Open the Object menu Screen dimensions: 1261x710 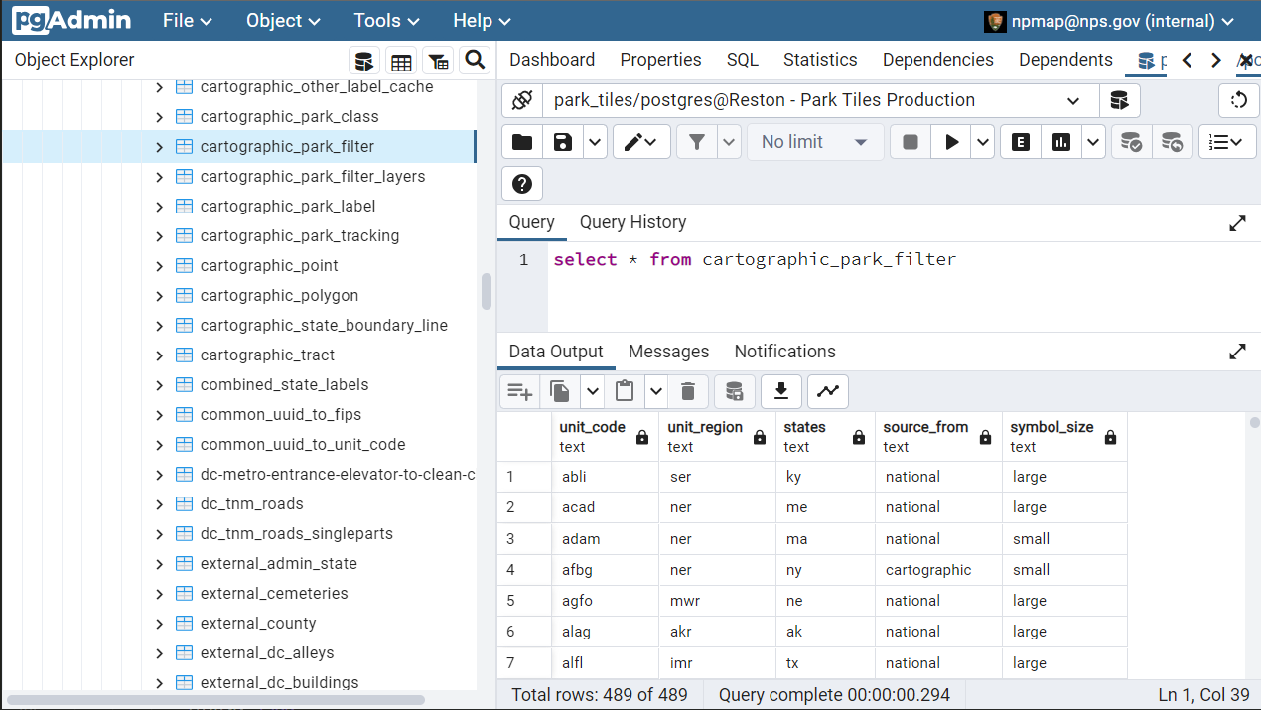tap(283, 21)
